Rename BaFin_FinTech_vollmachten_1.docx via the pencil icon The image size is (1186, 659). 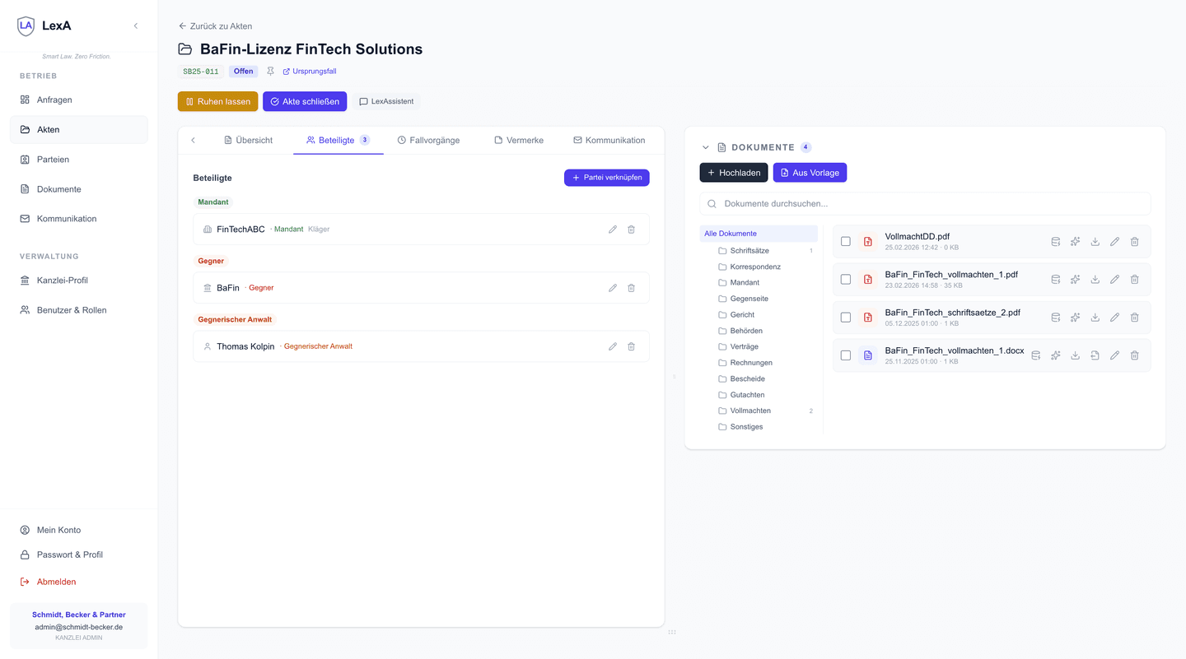pos(1114,355)
